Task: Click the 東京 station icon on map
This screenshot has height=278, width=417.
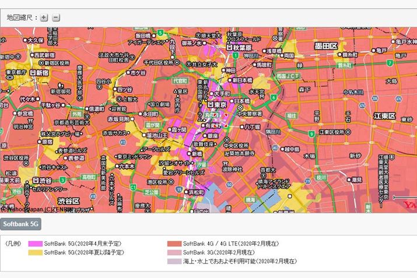Action: [211, 105]
